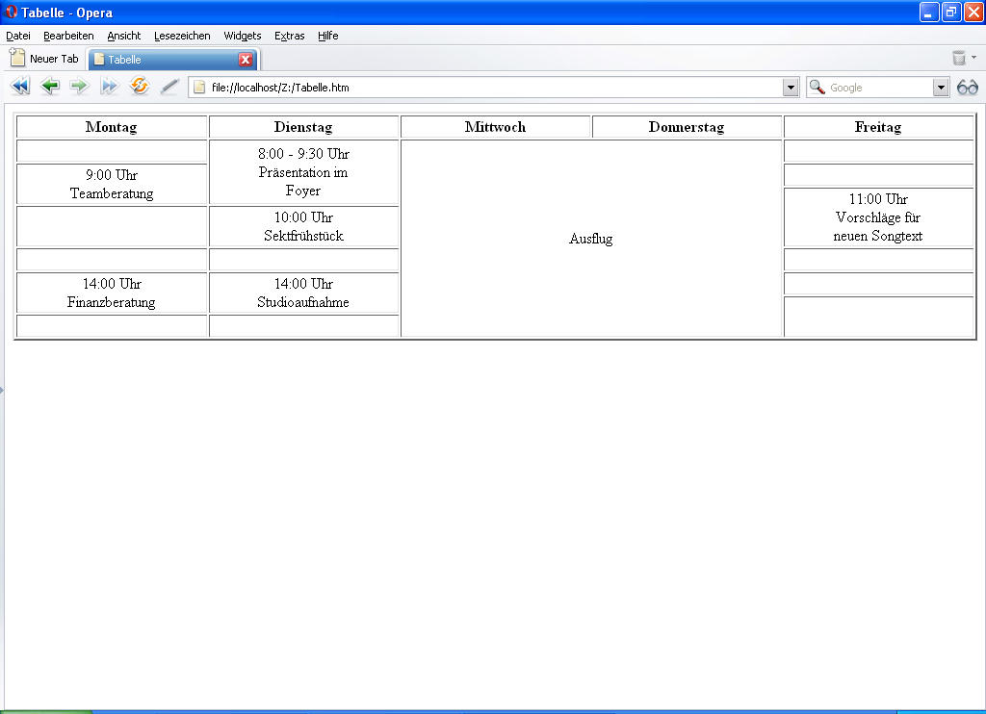Go back using the green back arrow

[50, 87]
